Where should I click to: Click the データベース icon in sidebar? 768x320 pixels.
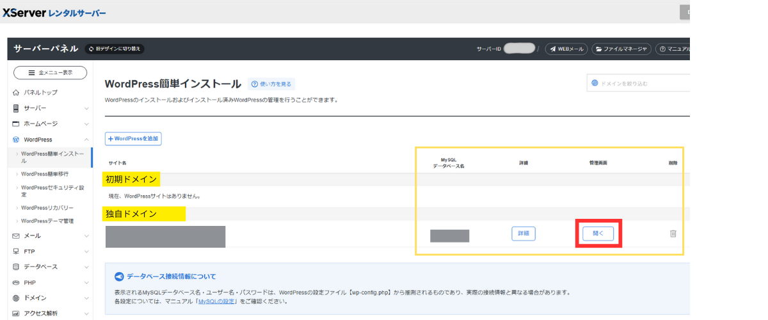tap(16, 267)
